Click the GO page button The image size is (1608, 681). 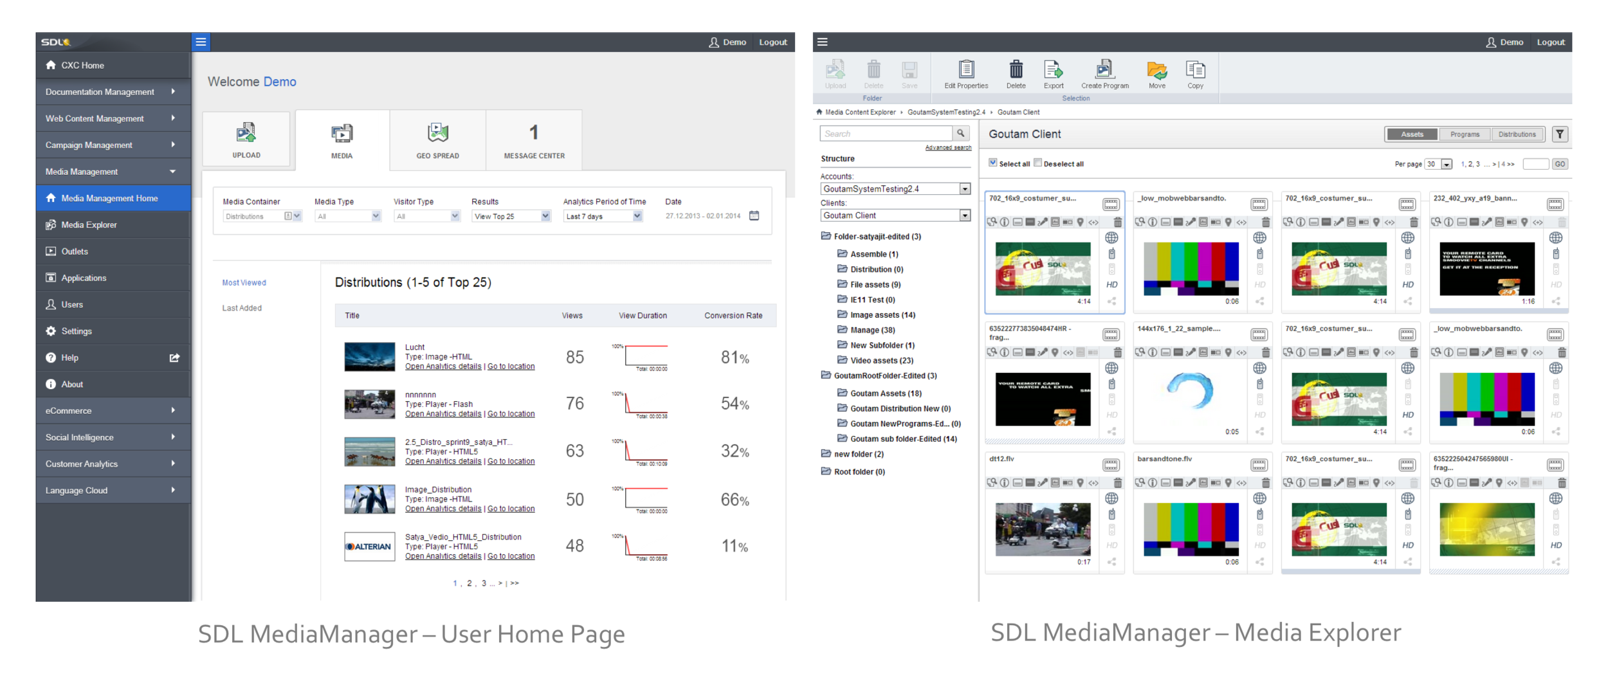pyautogui.click(x=1560, y=164)
